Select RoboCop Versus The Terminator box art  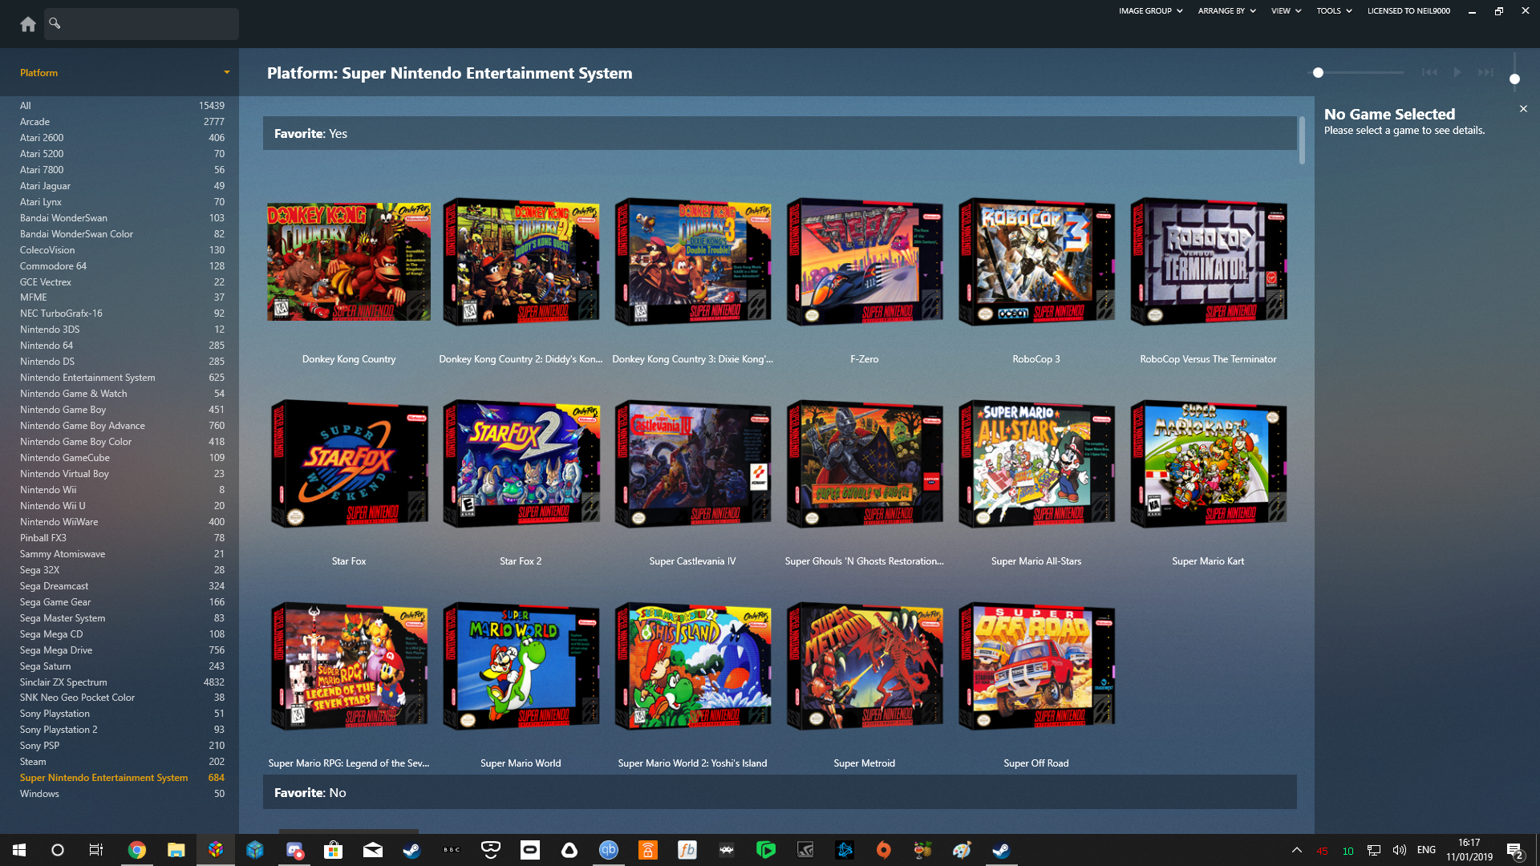click(1208, 261)
